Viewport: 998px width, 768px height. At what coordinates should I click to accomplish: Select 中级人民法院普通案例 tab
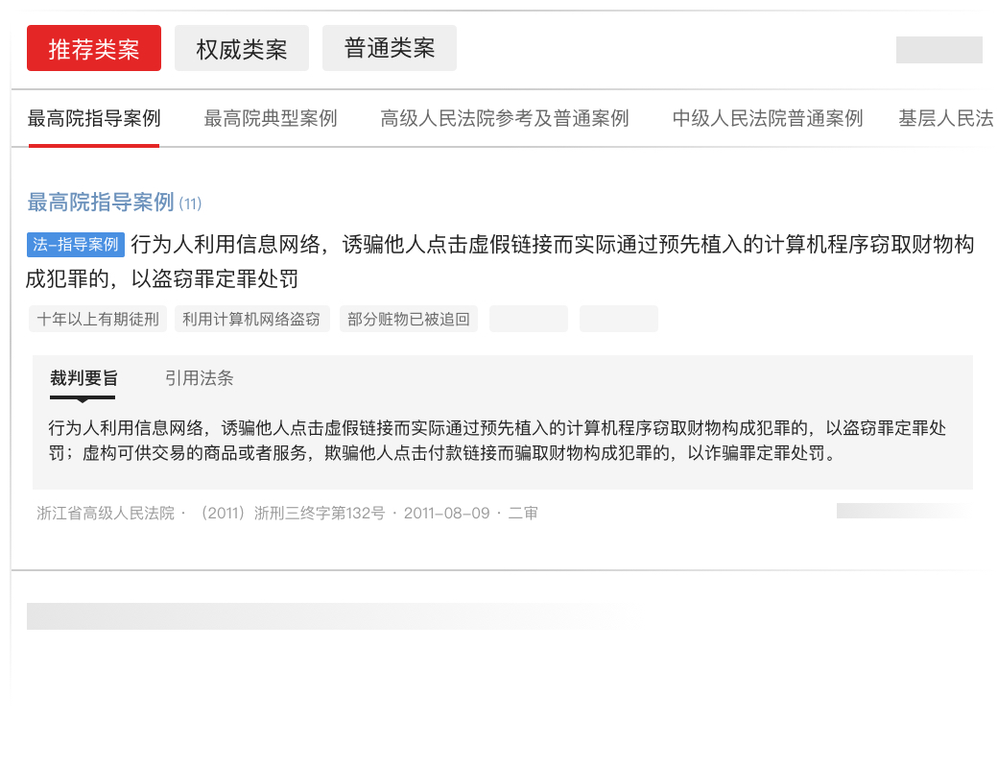pyautogui.click(x=768, y=118)
